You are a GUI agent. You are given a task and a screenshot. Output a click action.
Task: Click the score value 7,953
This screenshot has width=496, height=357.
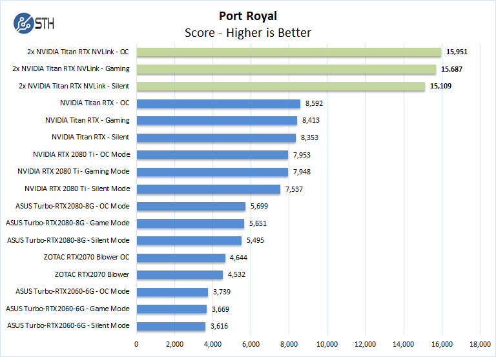pyautogui.click(x=302, y=155)
